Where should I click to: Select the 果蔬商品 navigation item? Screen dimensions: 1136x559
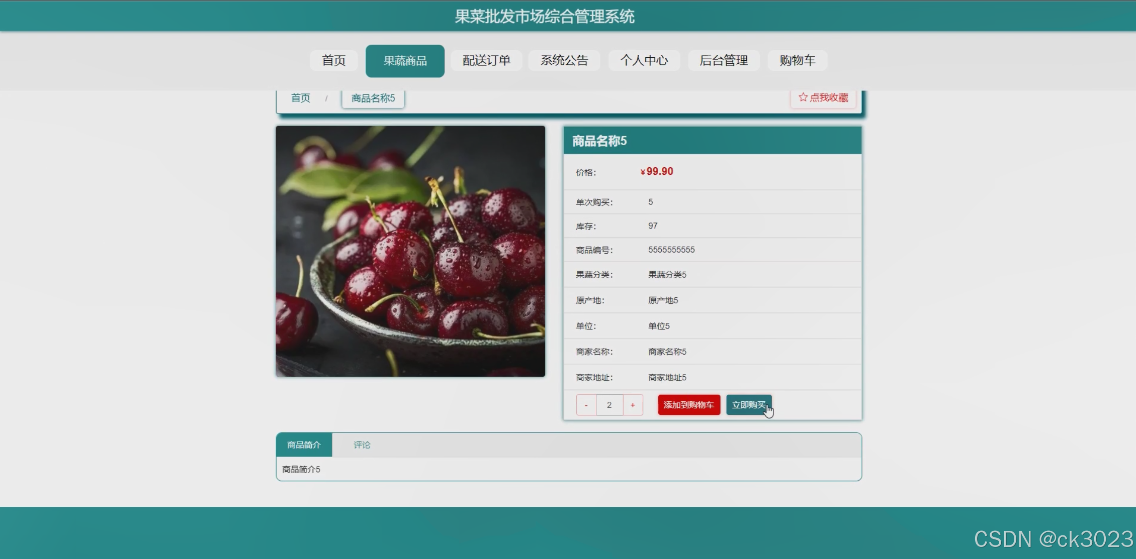[x=405, y=61]
